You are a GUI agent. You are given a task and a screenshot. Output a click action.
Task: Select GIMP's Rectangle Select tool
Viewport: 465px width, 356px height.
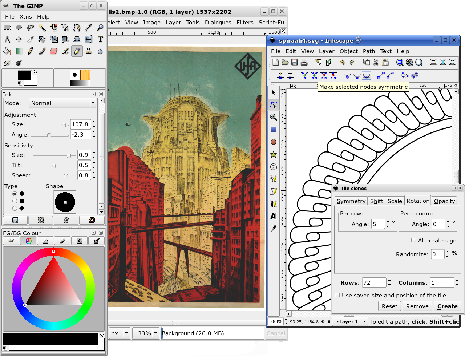point(7,27)
